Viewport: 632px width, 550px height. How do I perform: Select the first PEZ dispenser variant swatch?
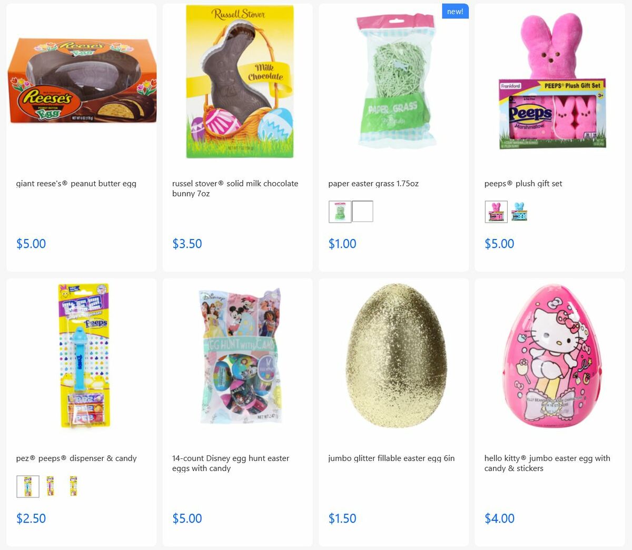click(28, 486)
